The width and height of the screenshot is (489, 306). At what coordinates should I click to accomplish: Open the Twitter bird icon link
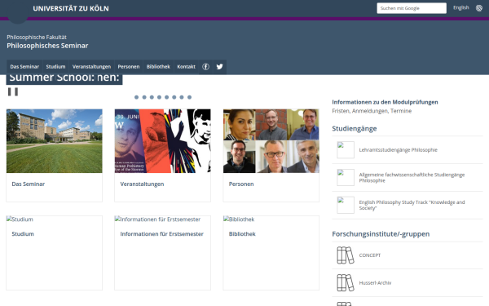[x=219, y=67]
